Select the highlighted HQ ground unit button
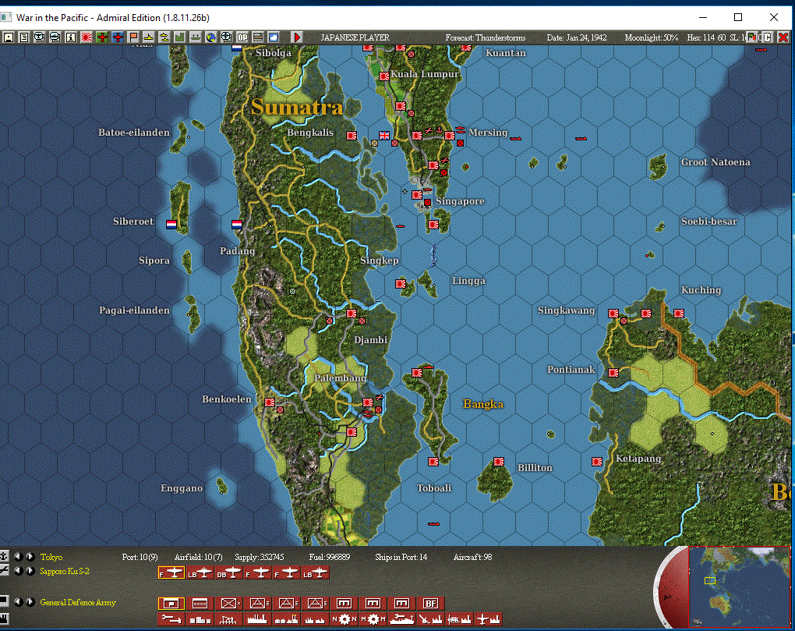Screen dimensions: 795x631 [x=171, y=603]
